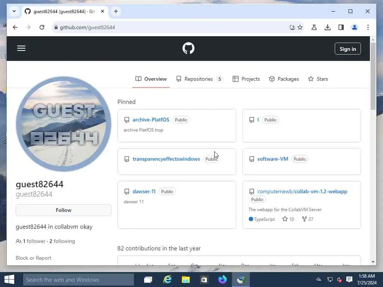Click the repo icon beside software-VM

tap(252, 159)
